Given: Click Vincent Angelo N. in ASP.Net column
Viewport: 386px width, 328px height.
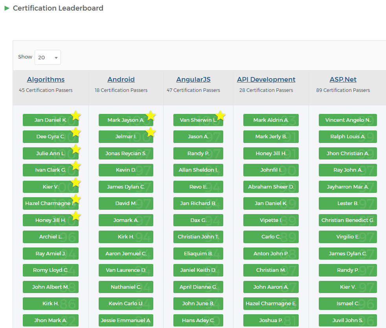Looking at the screenshot, I should tap(347, 120).
